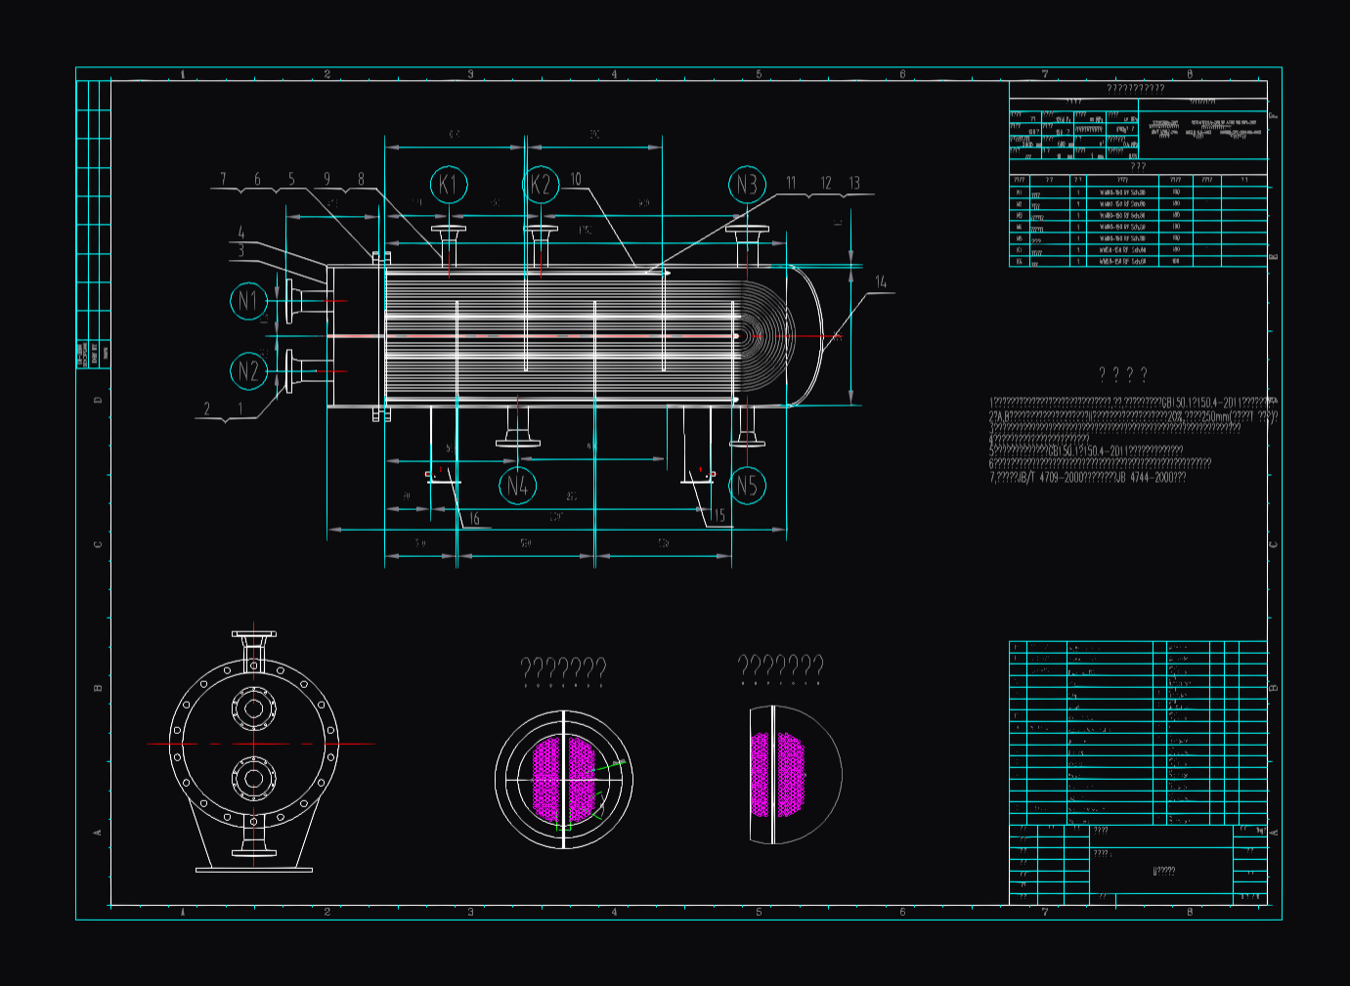Select the last data row of the nozzle table
1350x986 pixels.
click(x=1138, y=261)
